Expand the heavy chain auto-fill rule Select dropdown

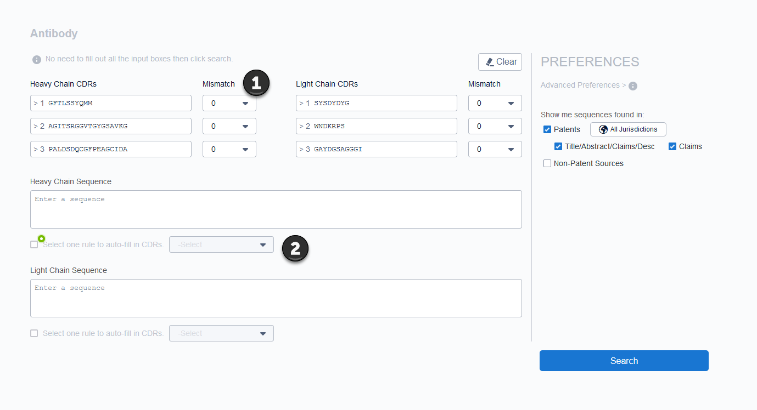coord(221,244)
